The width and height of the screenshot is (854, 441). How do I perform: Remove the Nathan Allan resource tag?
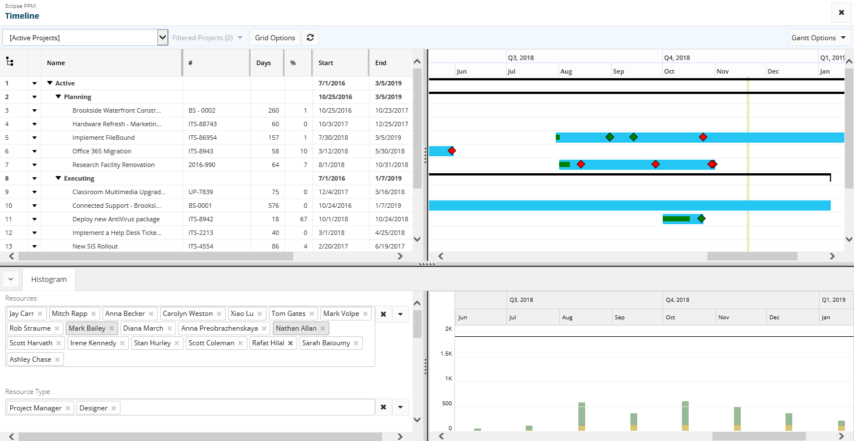323,328
